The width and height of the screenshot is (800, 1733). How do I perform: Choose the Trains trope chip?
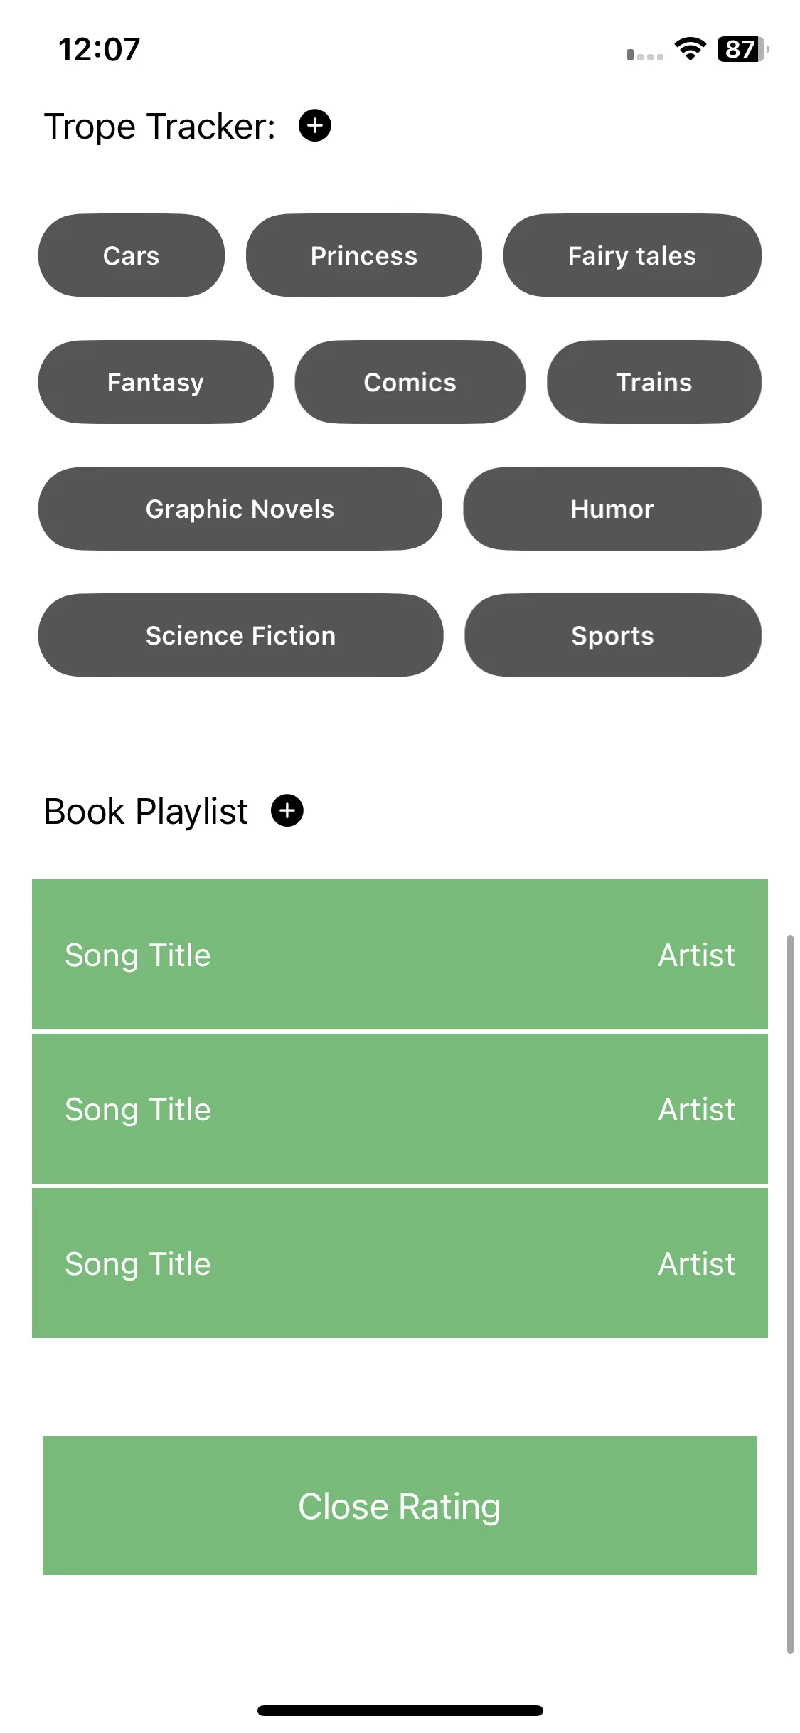point(654,382)
